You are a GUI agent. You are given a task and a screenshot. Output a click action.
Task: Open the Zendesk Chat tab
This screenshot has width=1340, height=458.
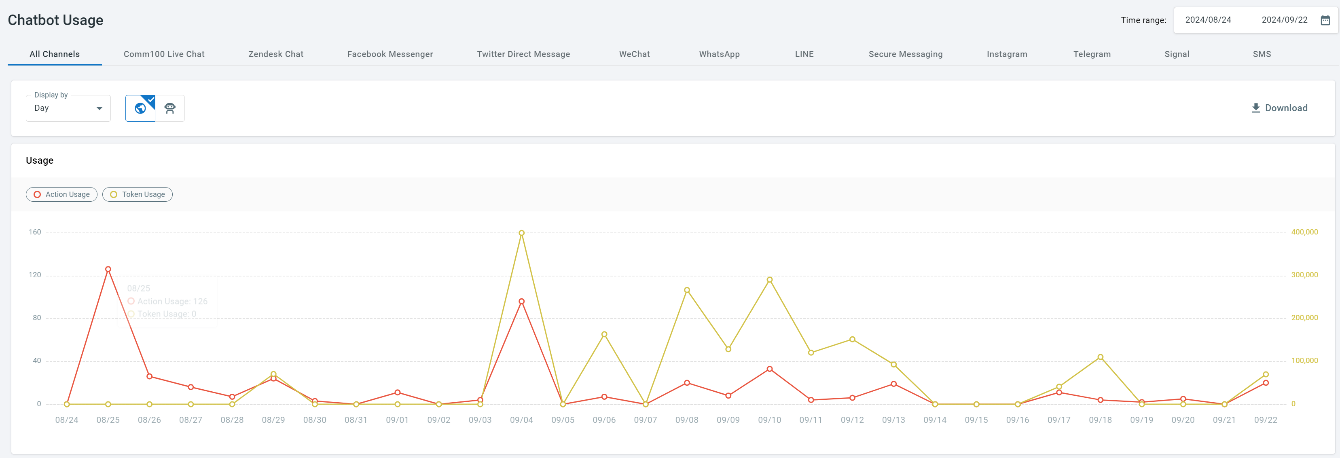(x=276, y=54)
